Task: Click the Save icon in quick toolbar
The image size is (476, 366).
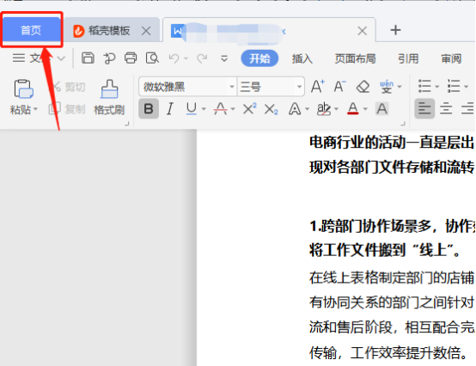Action: (x=88, y=58)
